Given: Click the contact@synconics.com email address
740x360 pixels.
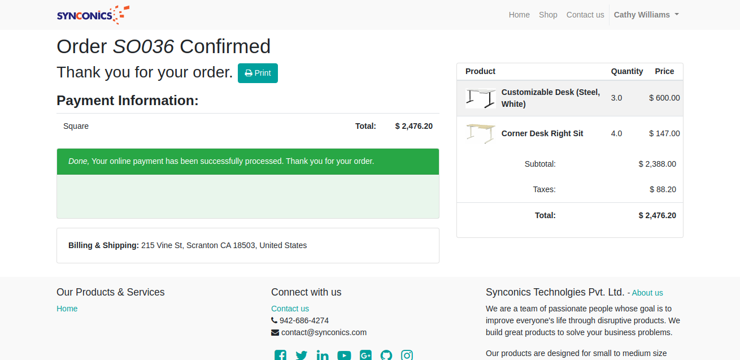Looking at the screenshot, I should point(324,332).
